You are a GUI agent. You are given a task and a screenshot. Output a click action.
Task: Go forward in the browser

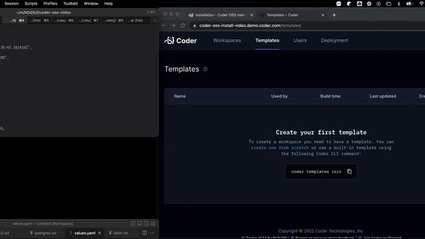[173, 25]
